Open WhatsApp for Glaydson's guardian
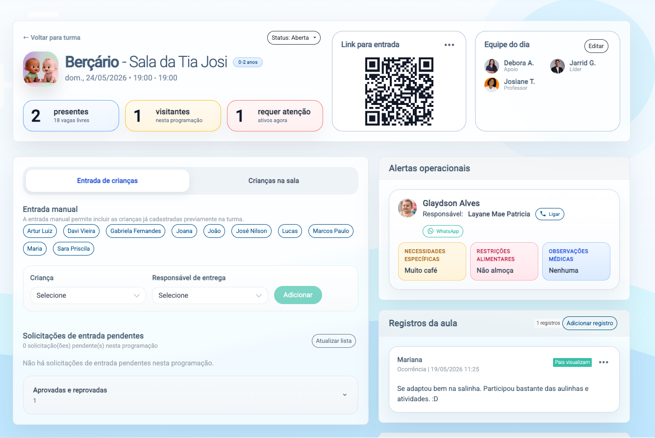Screen dimensions: 655x438 (x=443, y=231)
